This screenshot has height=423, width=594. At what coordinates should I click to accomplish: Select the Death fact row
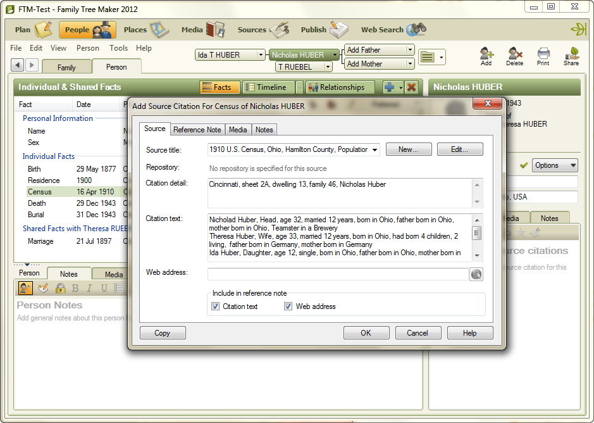click(x=77, y=203)
